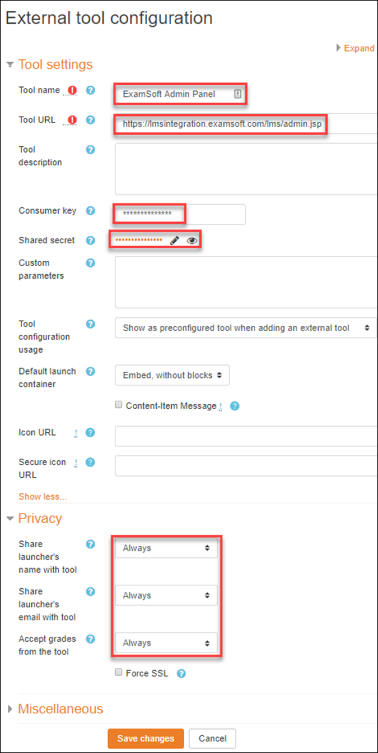Open the Default launch container dropdown
The height and width of the screenshot is (753, 378).
click(x=172, y=375)
